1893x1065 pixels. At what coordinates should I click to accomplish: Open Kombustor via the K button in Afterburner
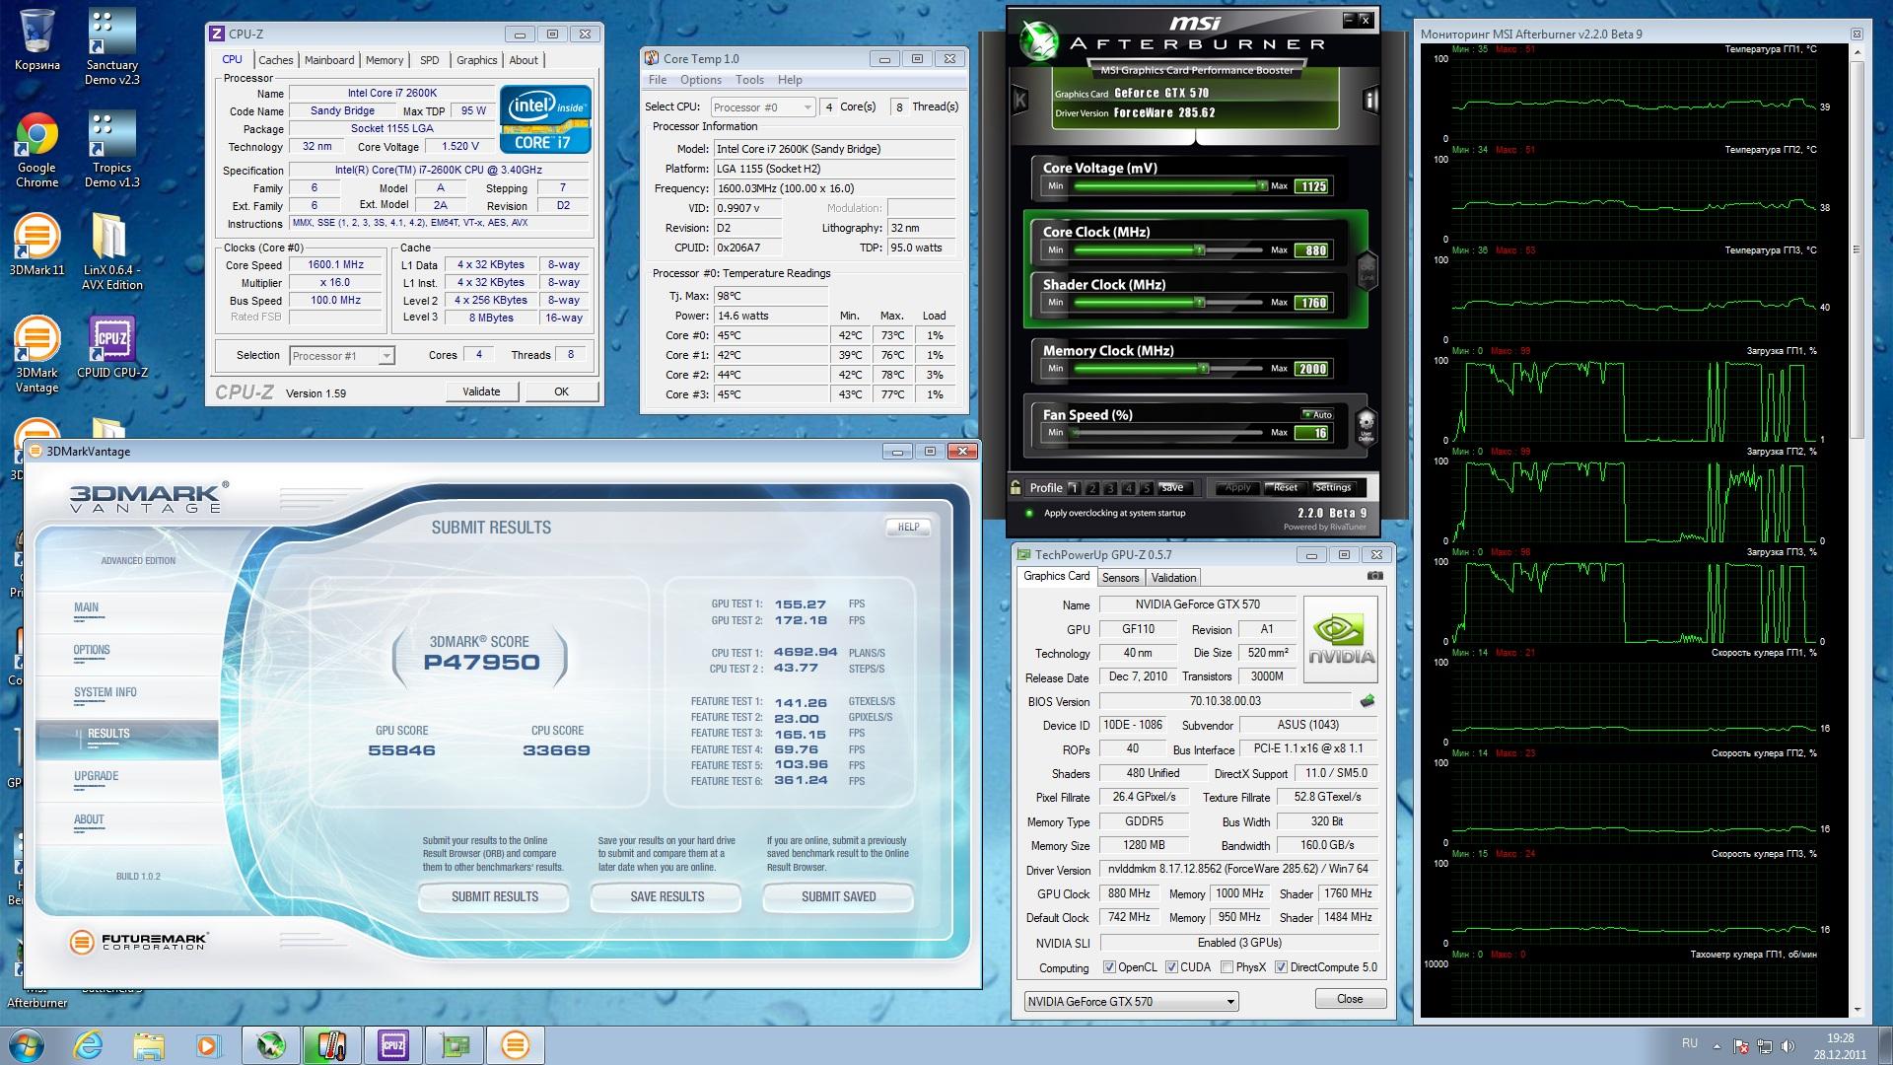click(1020, 100)
